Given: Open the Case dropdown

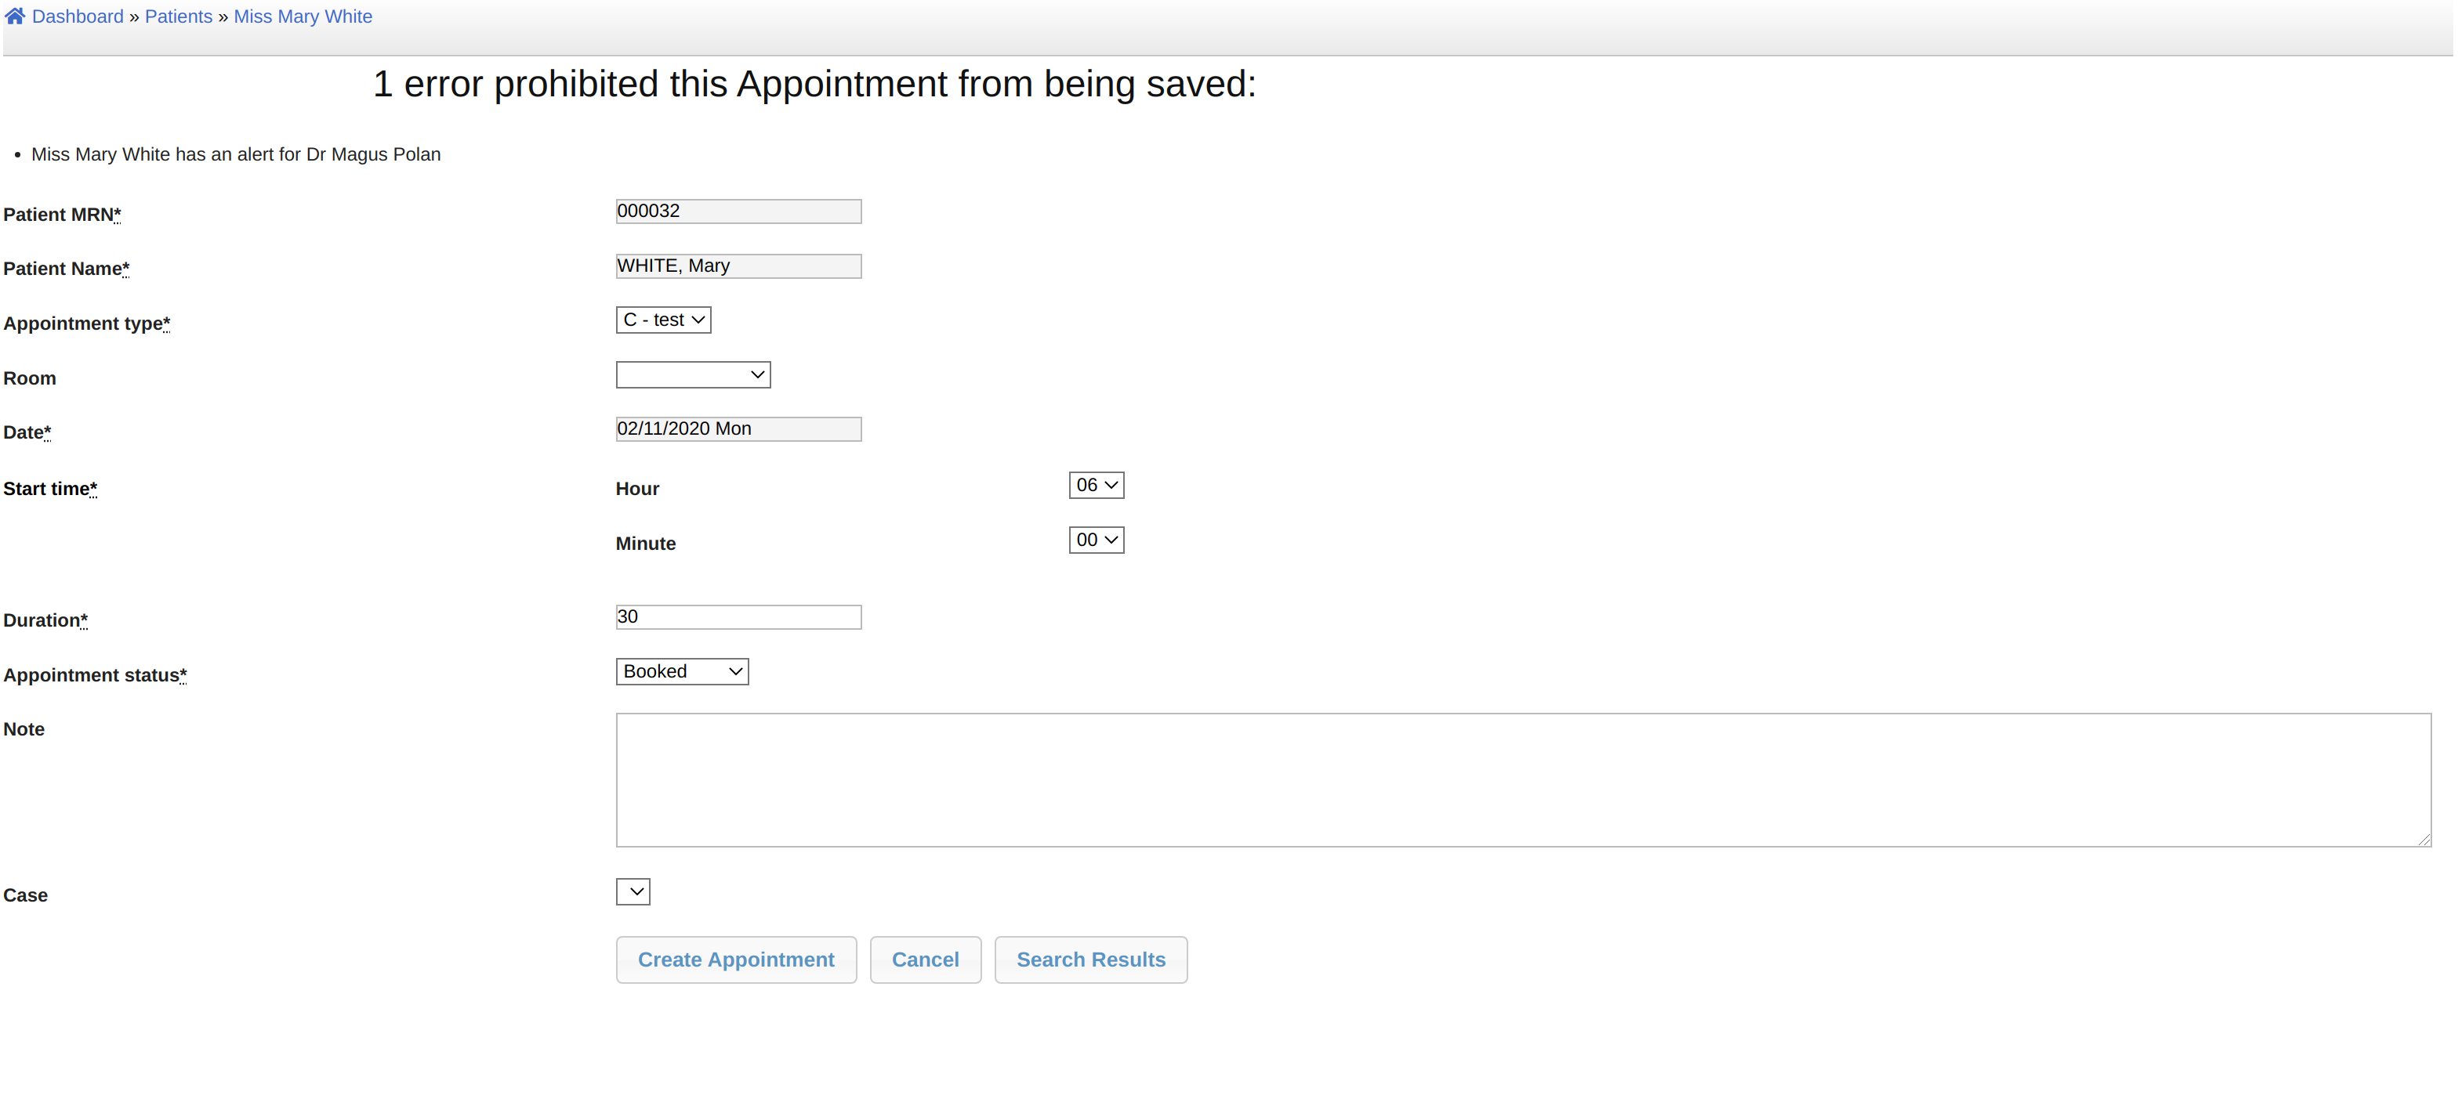Looking at the screenshot, I should 633,891.
